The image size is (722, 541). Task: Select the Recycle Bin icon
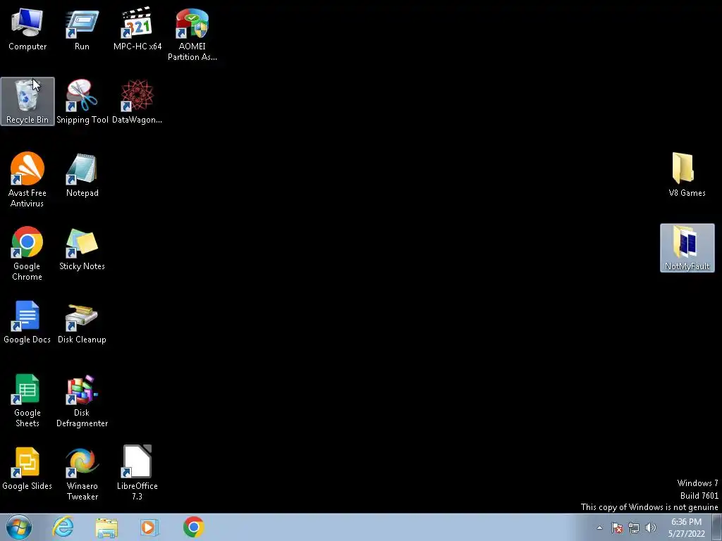[27, 101]
